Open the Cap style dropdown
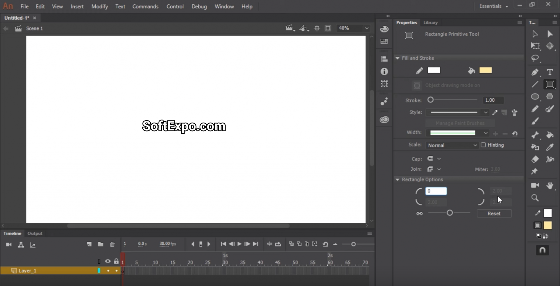This screenshot has width=560, height=286. pos(439,159)
